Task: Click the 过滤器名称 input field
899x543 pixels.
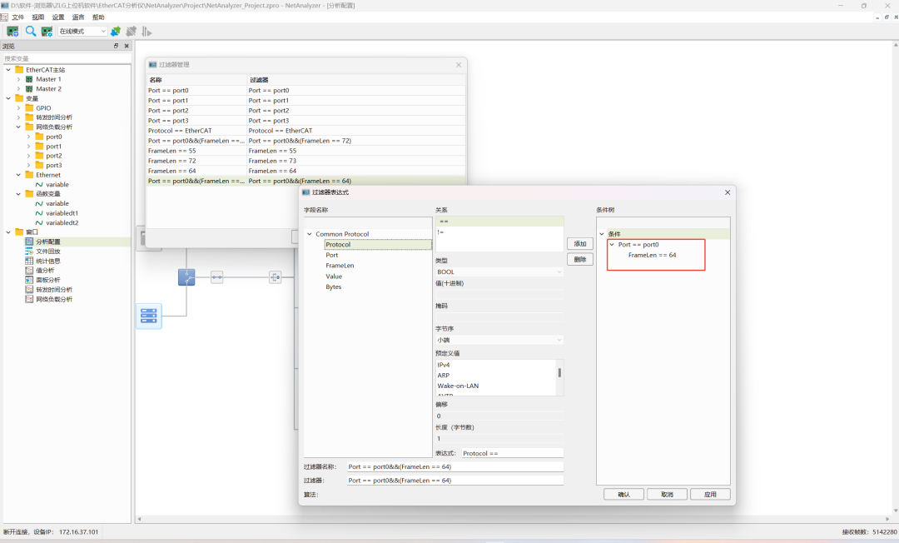Action: pyautogui.click(x=454, y=466)
